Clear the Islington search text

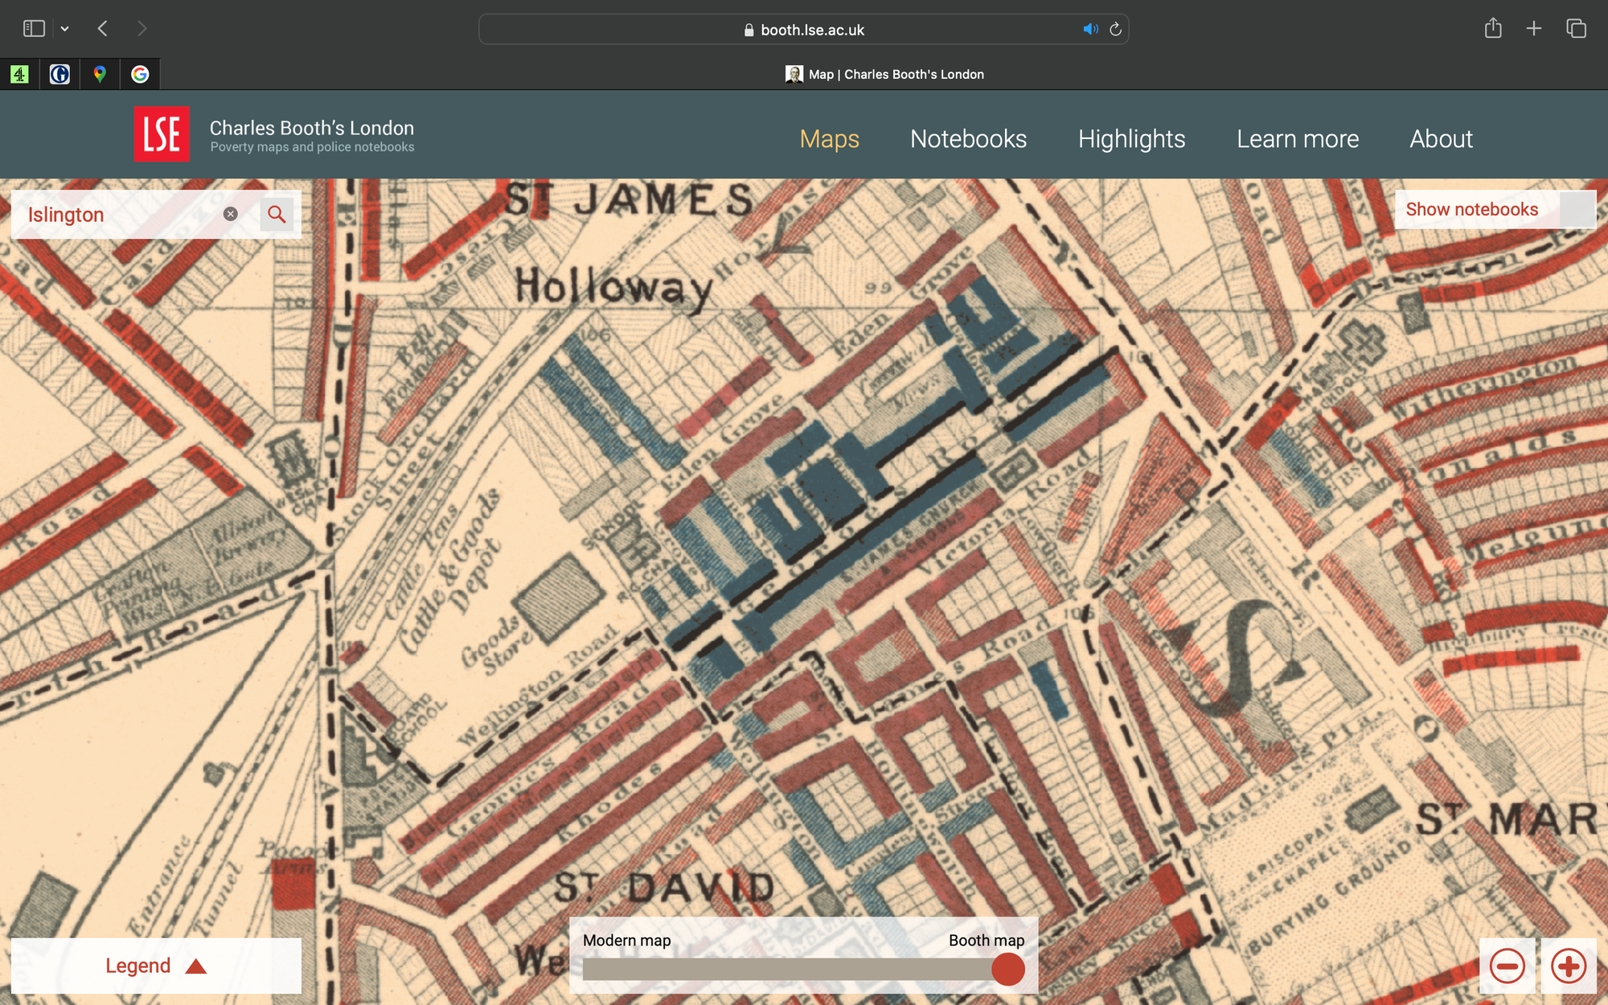point(230,214)
